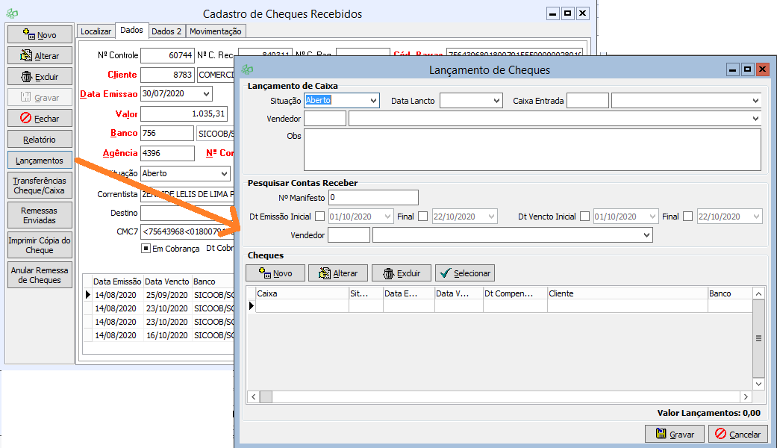Click Novo button in left sidebar

coord(40,34)
